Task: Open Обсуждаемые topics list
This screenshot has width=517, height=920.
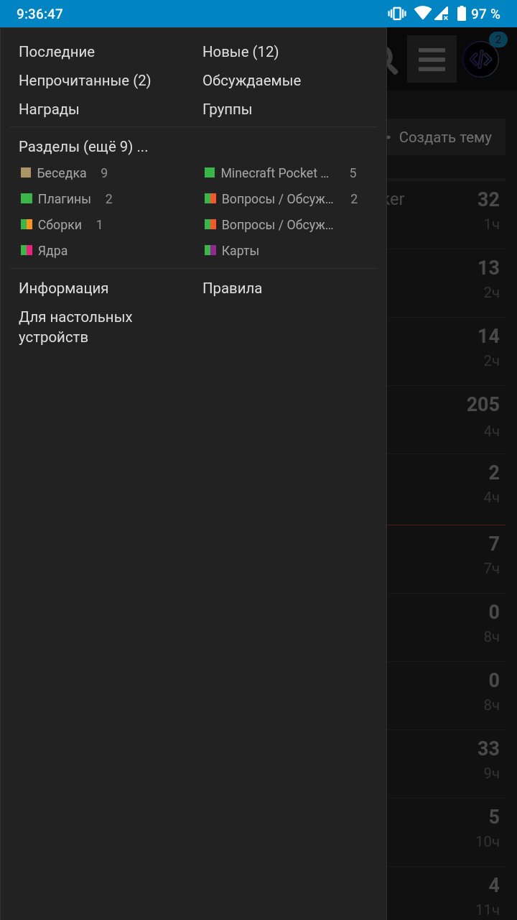Action: [252, 80]
